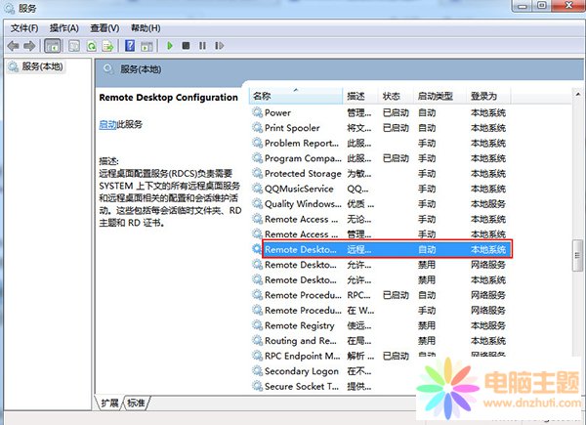The image size is (586, 425).
Task: Click 已启动 status in Print Spooler row
Action: (x=396, y=128)
